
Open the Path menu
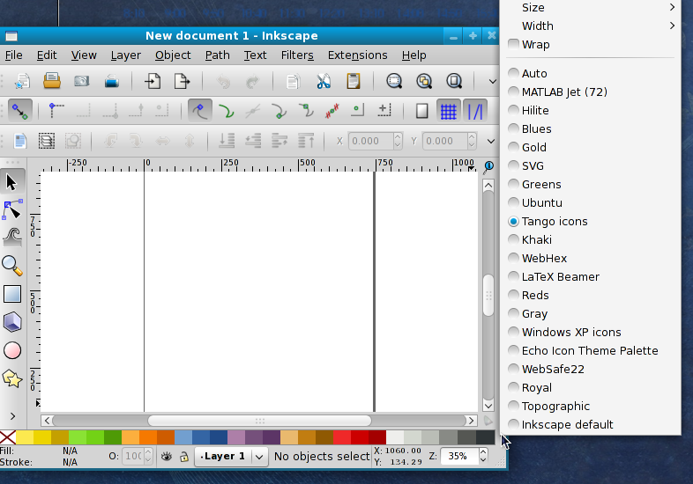218,55
